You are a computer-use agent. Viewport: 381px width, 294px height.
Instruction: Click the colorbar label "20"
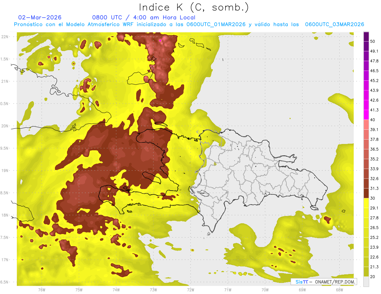pyautogui.click(x=373, y=276)
